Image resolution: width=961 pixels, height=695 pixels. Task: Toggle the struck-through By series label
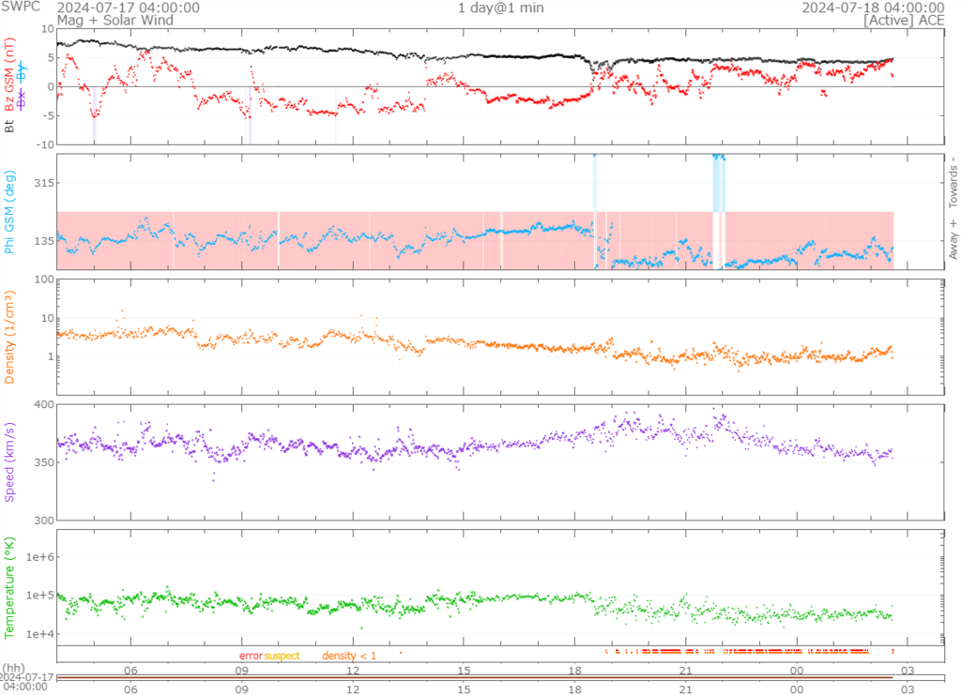pos(23,70)
